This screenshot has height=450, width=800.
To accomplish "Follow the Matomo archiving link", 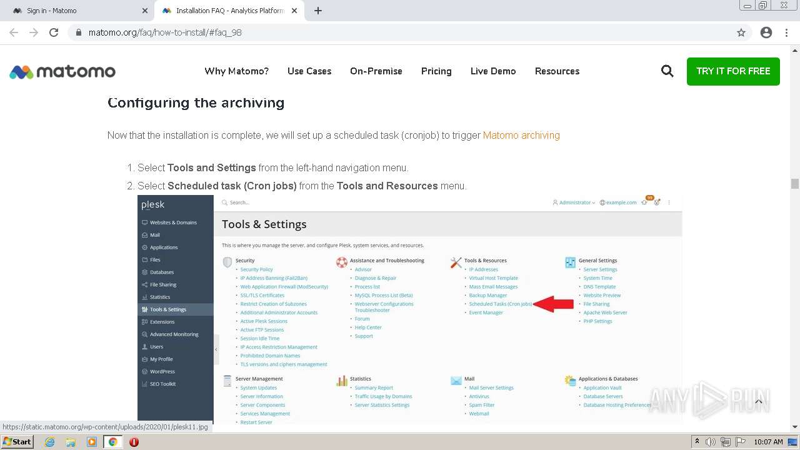I will click(521, 135).
